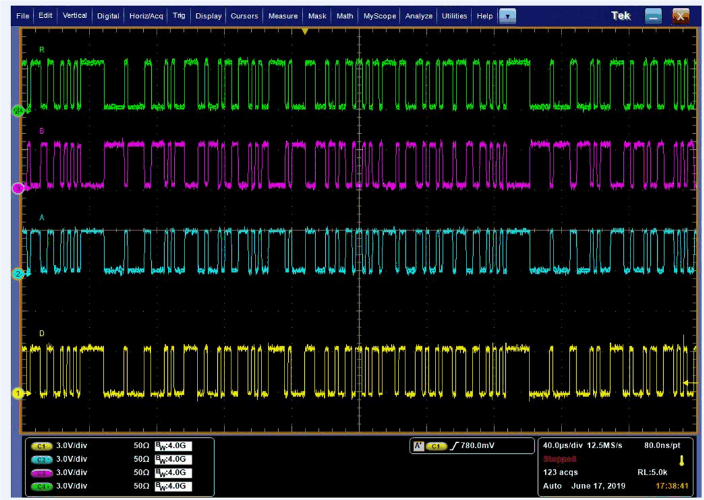This screenshot has height=500, width=704.
Task: Toggle the cyan channel 2 marker
Action: pos(17,274)
